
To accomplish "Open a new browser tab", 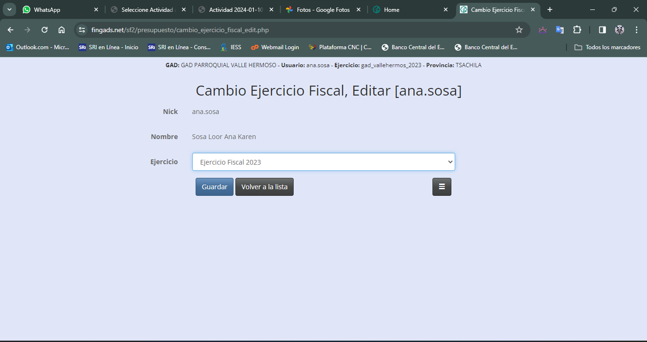I will point(549,9).
